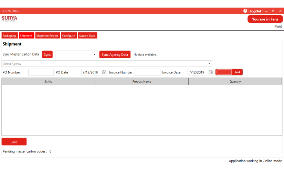284x181 pixels.
Task: Open Invoice Date calendar picker icon
Action: point(210,72)
